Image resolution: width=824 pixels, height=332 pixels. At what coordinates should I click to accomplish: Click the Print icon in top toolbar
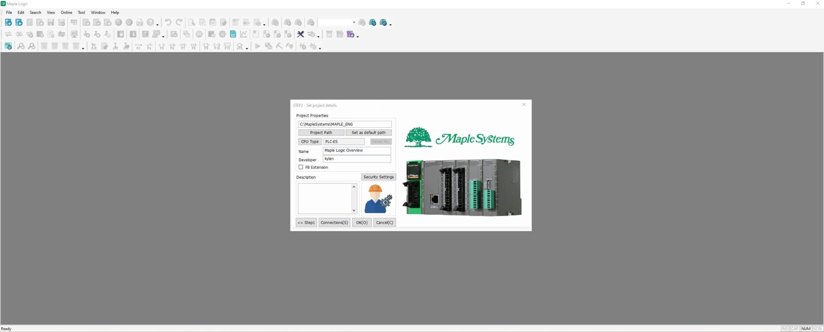(x=139, y=22)
